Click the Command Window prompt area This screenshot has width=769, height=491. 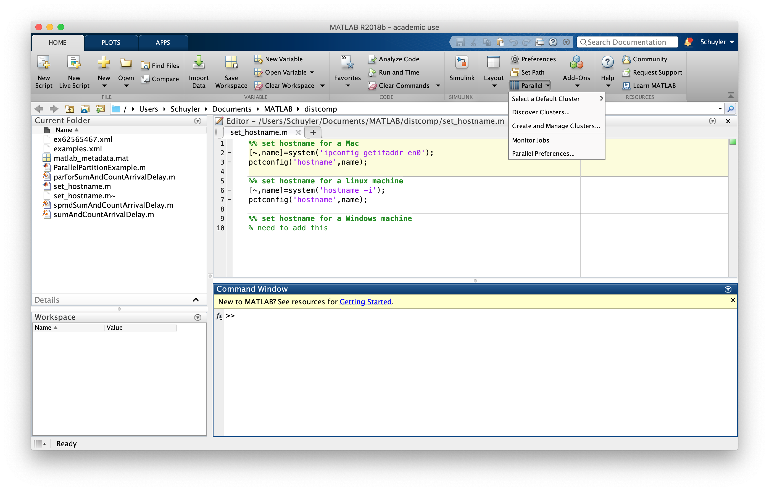click(x=480, y=372)
